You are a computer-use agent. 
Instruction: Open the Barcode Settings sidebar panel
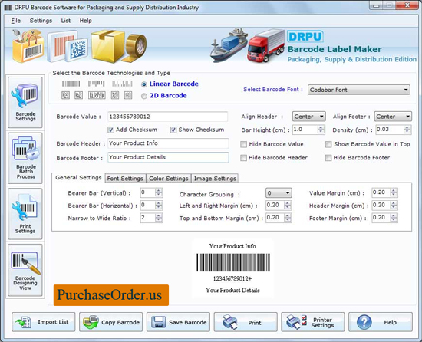(x=25, y=102)
